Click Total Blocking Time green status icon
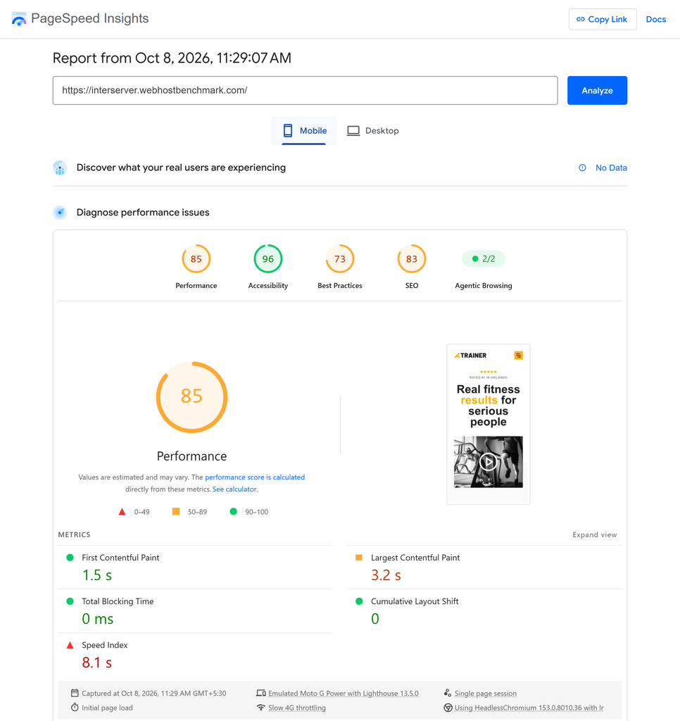 coord(70,601)
